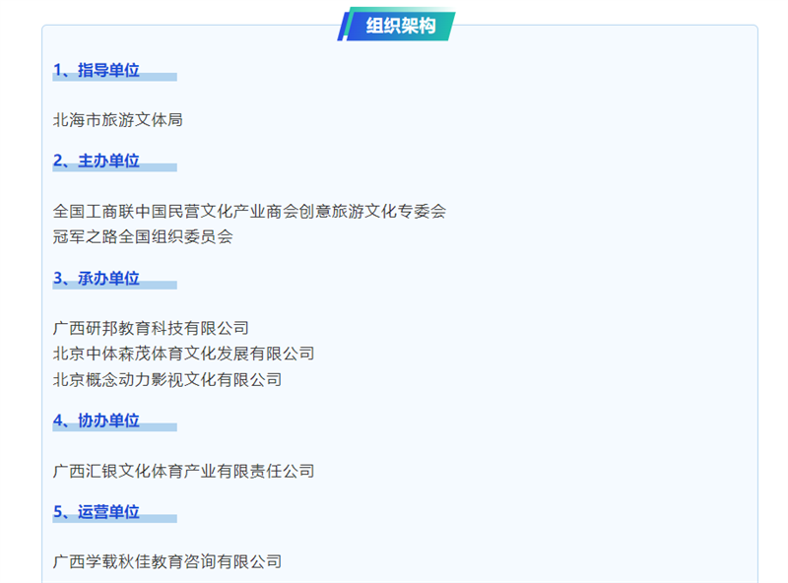Click the 组织架构 title banner
The width and height of the screenshot is (788, 583).
(401, 26)
